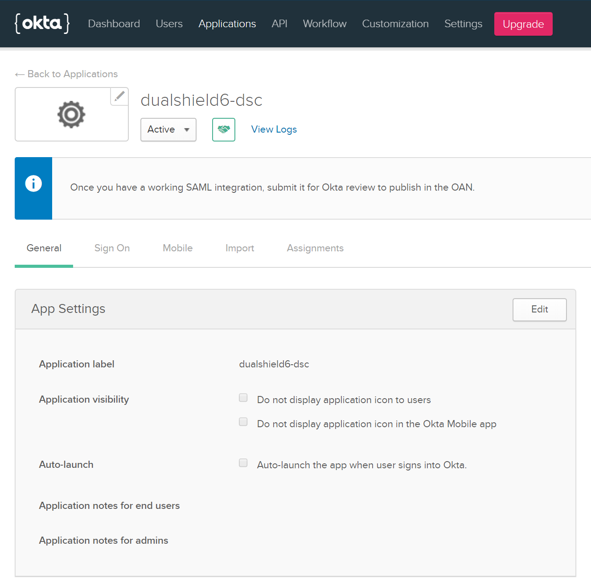Open the Active status dropdown
The width and height of the screenshot is (591, 583).
point(168,129)
